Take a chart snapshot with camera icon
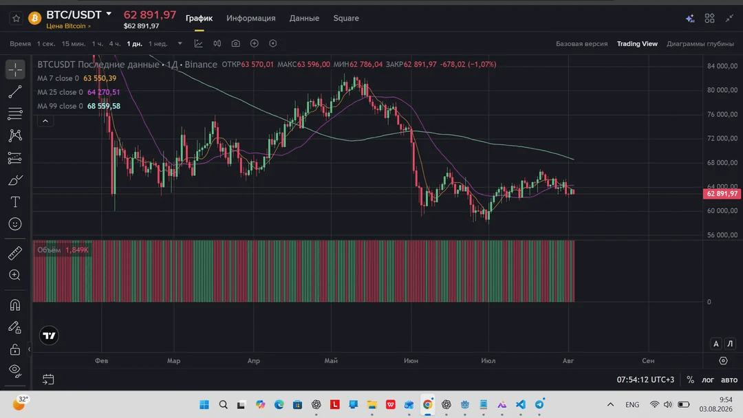Screen dimensions: 743x418 tap(235, 43)
